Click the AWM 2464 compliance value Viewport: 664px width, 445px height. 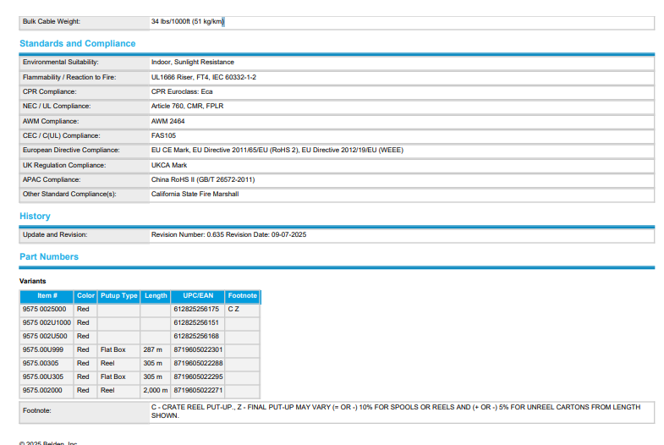pyautogui.click(x=167, y=121)
